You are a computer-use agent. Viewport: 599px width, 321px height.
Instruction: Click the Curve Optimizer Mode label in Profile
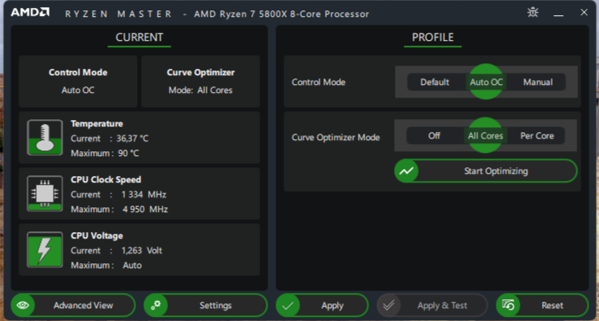336,138
